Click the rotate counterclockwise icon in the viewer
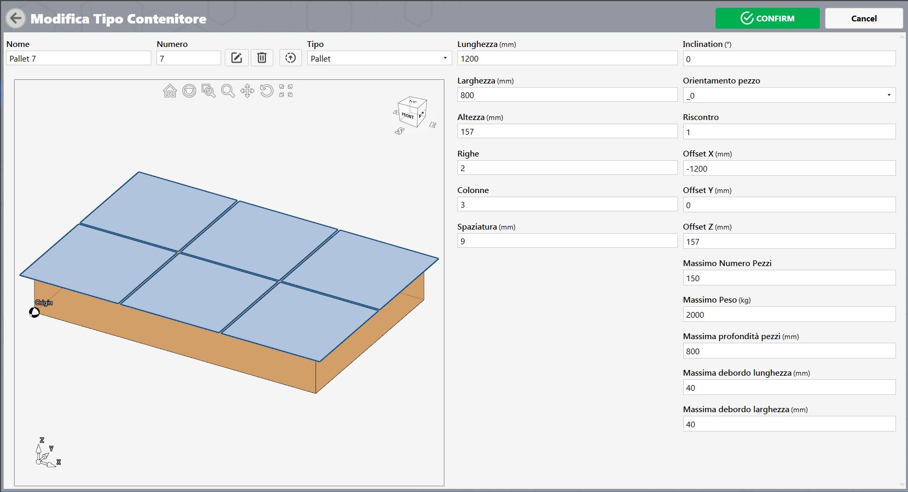 click(267, 91)
